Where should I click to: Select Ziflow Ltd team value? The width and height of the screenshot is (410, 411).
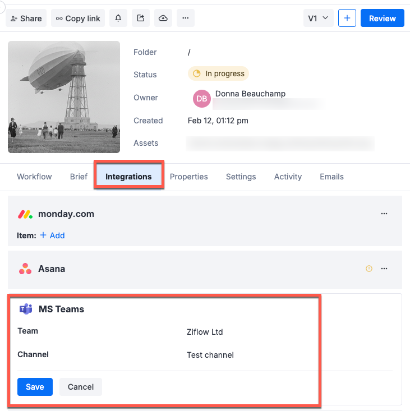205,332
